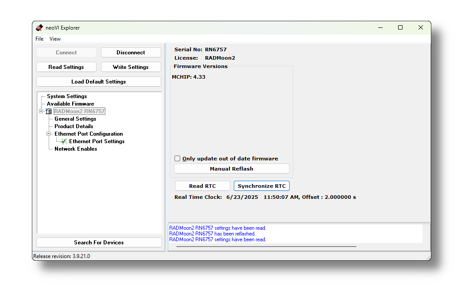Open the File menu
Viewport: 461px width, 285px height.
(39, 39)
